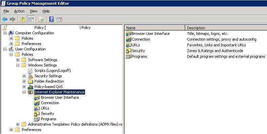Open the Help menu
Screen dimensions: 267x134
click(x=46, y=11)
